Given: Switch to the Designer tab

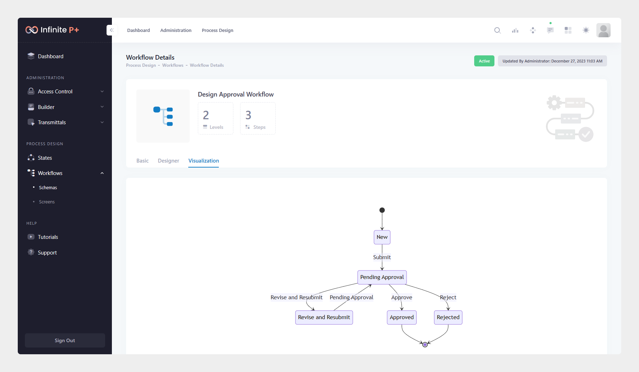Looking at the screenshot, I should 168,161.
